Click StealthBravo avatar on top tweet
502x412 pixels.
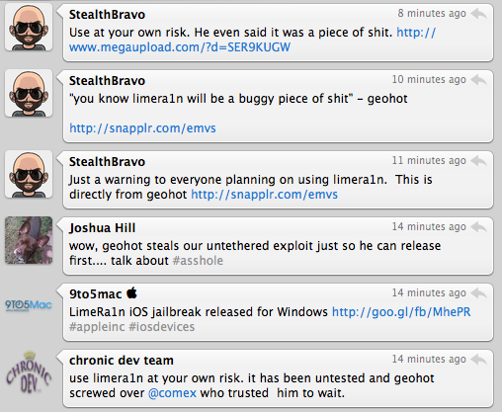point(29,27)
